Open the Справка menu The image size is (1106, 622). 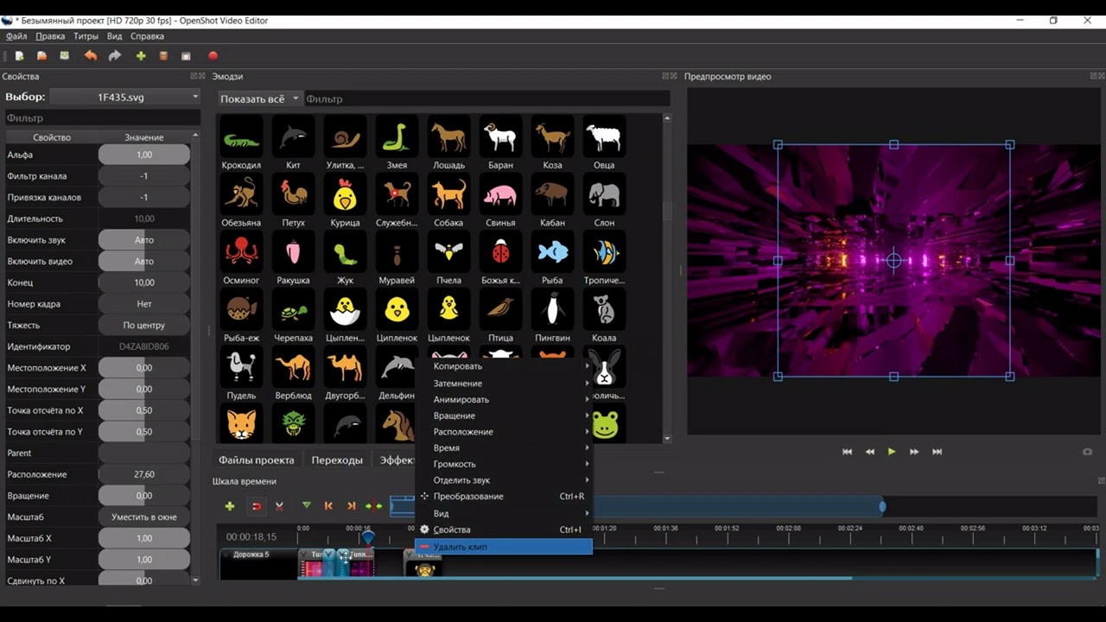[147, 36]
